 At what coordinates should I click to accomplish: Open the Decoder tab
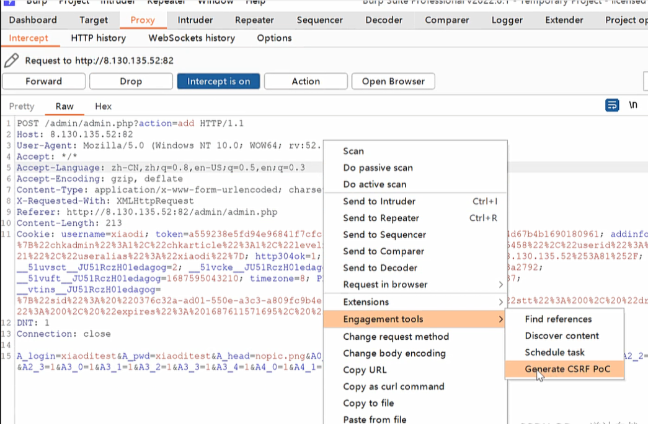[384, 20]
